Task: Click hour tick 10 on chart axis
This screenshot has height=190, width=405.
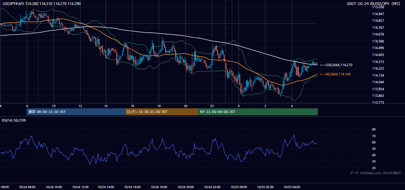Action: tap(54, 106)
